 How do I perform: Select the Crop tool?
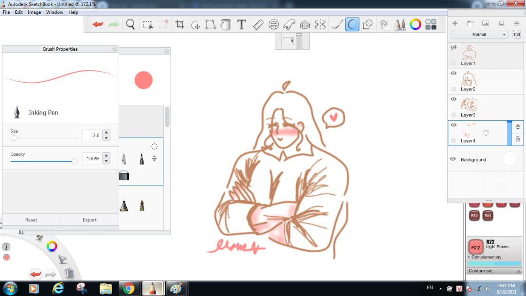pos(179,24)
